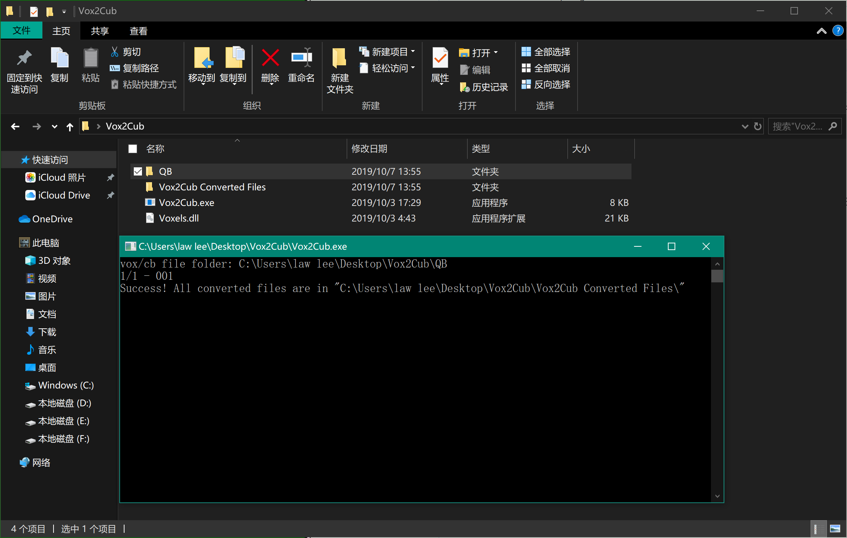Go back with left arrow
The height and width of the screenshot is (538, 847).
[15, 127]
